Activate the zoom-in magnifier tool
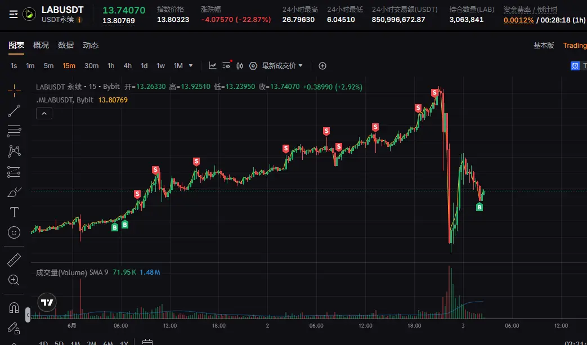The image size is (587, 345). point(14,280)
